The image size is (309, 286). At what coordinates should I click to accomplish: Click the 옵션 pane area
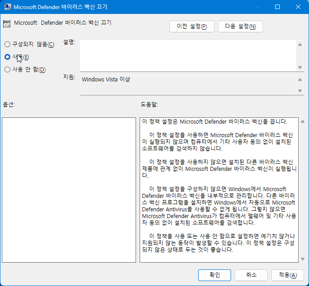[x=69, y=190]
